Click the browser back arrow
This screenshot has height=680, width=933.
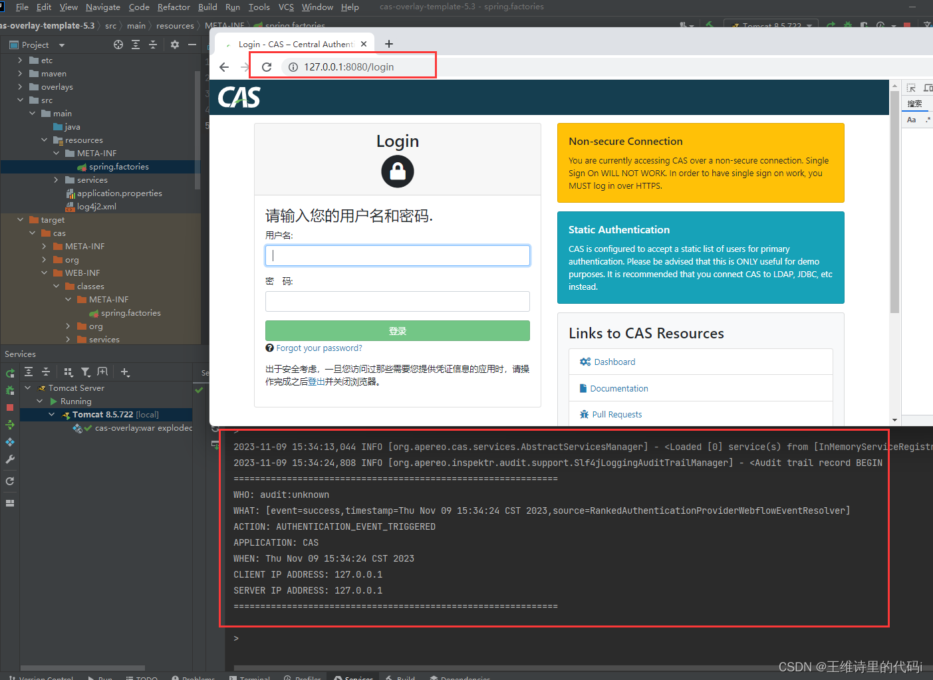(224, 67)
